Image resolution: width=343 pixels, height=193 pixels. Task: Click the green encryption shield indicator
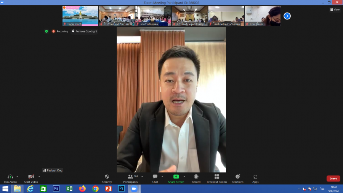pyautogui.click(x=46, y=31)
